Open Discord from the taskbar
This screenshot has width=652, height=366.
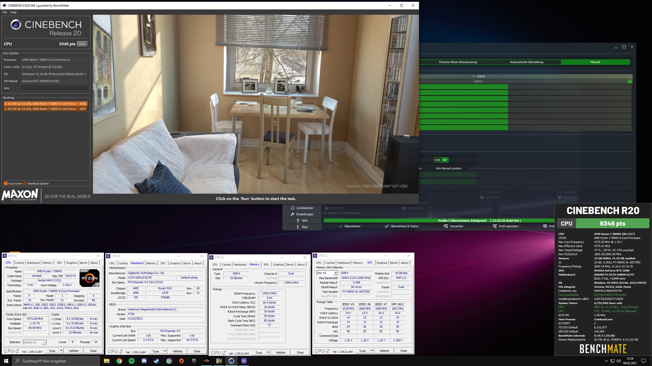[x=144, y=361]
